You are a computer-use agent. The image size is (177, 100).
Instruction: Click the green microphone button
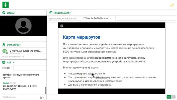(x=6, y=5)
